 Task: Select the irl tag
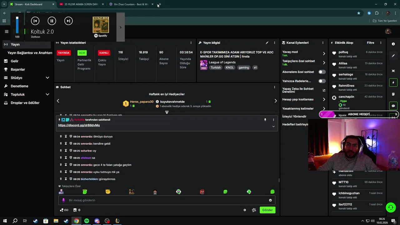(x=255, y=67)
